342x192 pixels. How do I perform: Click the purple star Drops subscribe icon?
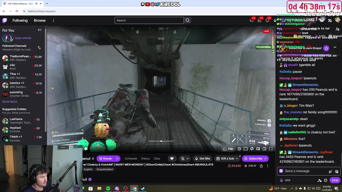[x=326, y=48]
